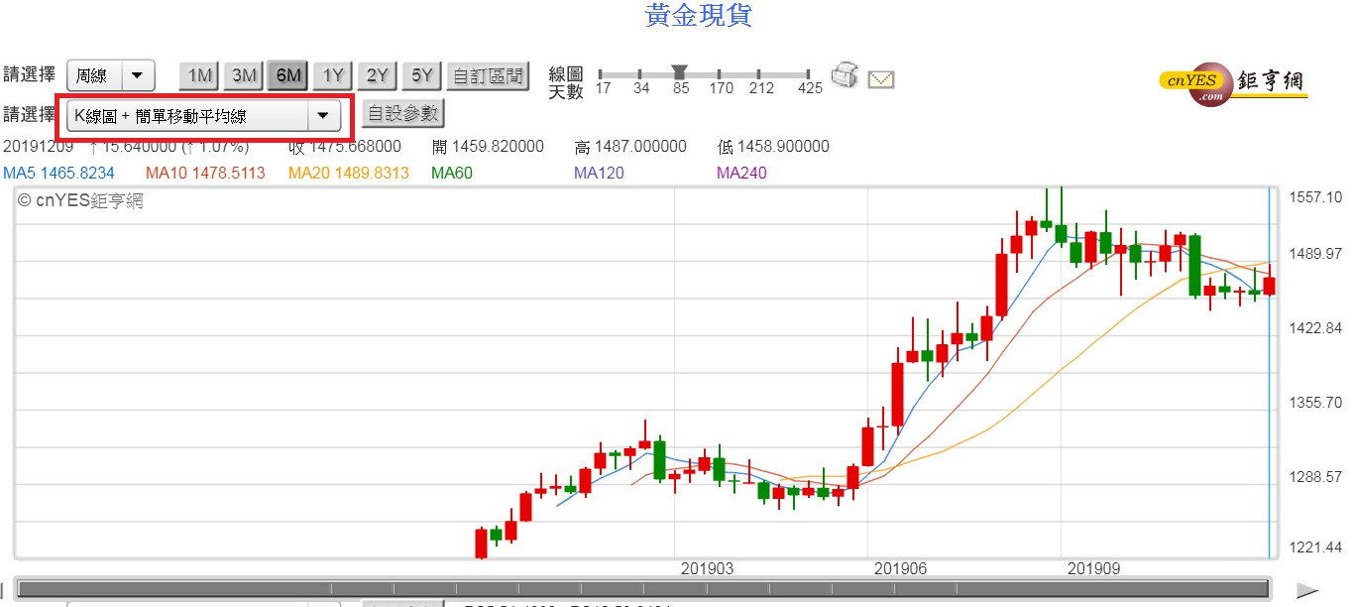1354x607 pixels.
Task: Click the chart's horizontal scrollbar track
Action: click(x=644, y=589)
